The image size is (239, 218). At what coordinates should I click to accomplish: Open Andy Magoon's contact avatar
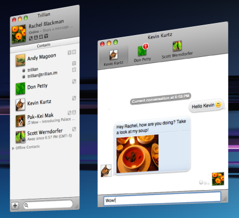(x=20, y=60)
